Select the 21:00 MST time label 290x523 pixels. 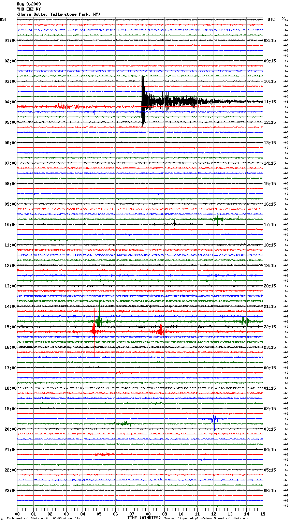coord(11,450)
